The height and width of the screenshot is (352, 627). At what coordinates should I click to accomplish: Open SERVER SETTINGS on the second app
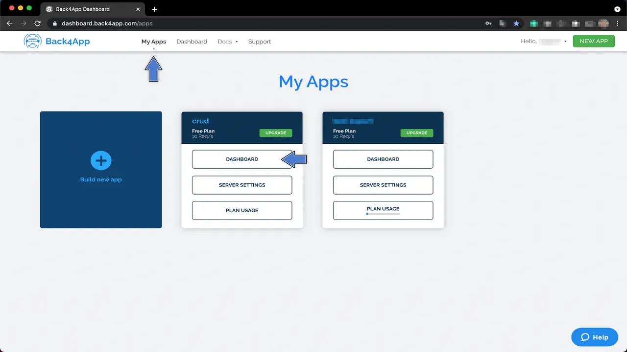[x=383, y=185]
